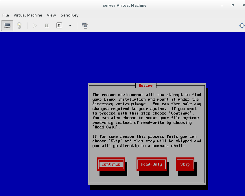Click the window title 'server Virtual Machine'
This screenshot has width=245, height=196.
[125, 5]
